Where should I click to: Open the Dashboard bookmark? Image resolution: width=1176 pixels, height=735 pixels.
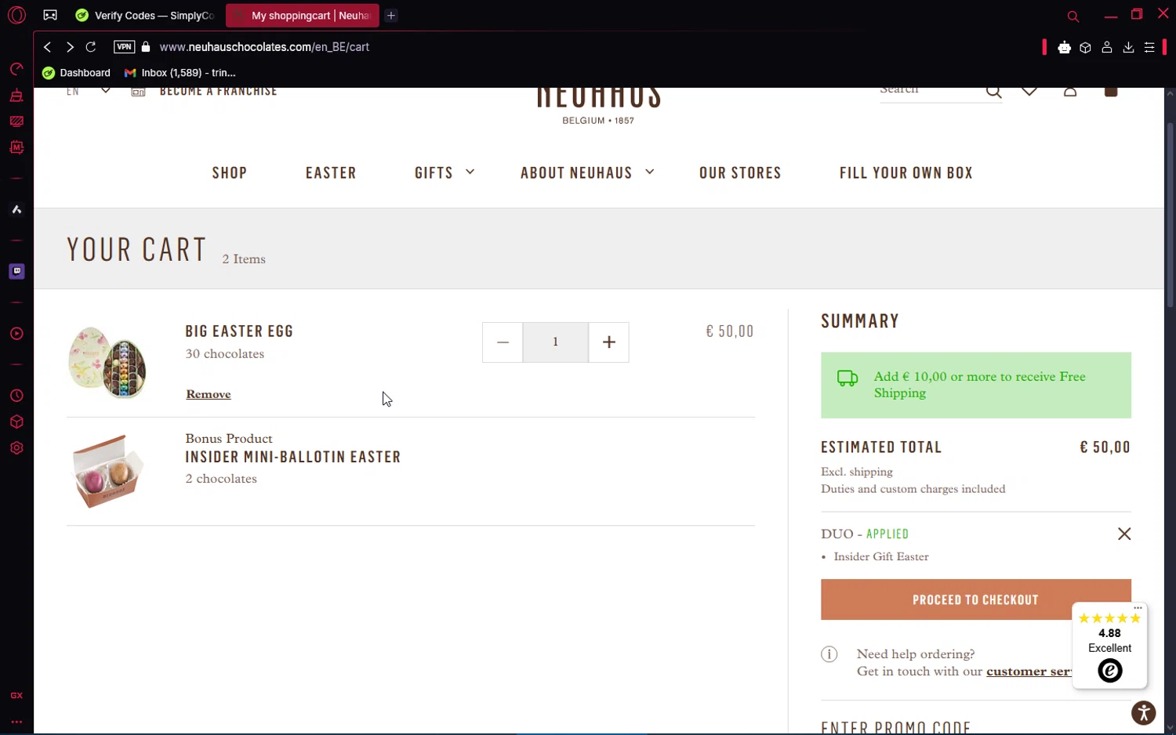[x=77, y=73]
